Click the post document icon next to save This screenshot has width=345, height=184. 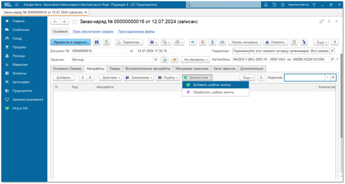(x=106, y=42)
